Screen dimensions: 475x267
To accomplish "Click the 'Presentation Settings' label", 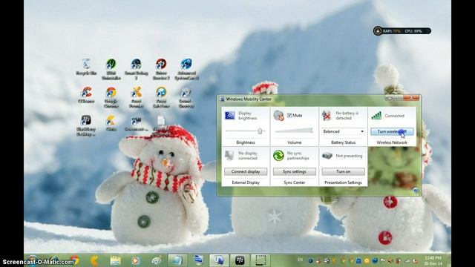I will coord(343,182).
